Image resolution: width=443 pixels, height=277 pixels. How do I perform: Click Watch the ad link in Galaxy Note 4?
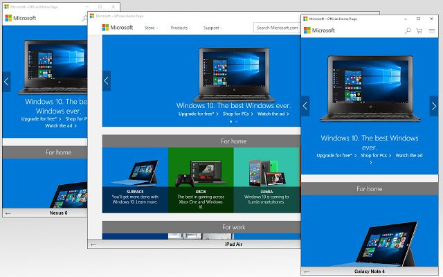409,155
